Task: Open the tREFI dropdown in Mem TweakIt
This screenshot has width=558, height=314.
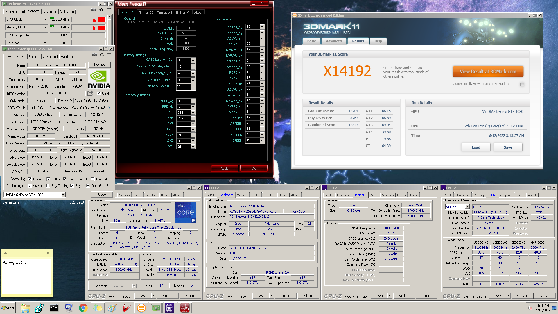Action: coord(193,118)
